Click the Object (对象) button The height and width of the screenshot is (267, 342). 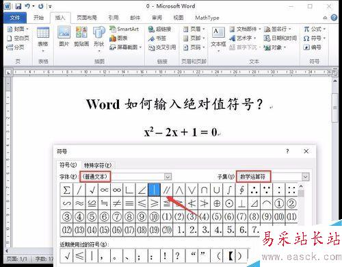pyautogui.click(x=275, y=47)
